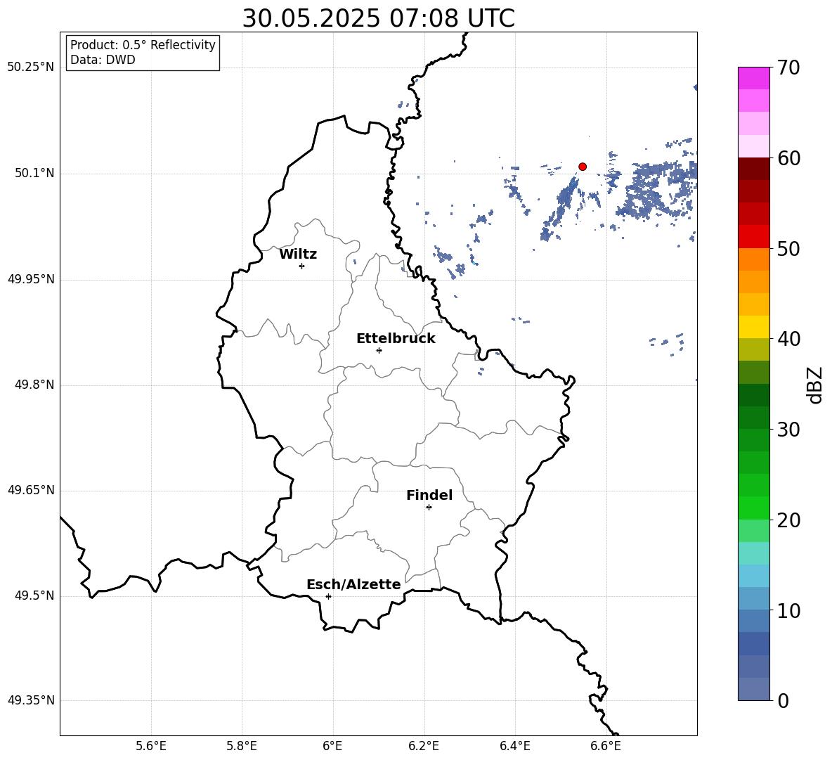Click the 6°E longitude label
Viewport: 832px width, 760px height.
332,747
